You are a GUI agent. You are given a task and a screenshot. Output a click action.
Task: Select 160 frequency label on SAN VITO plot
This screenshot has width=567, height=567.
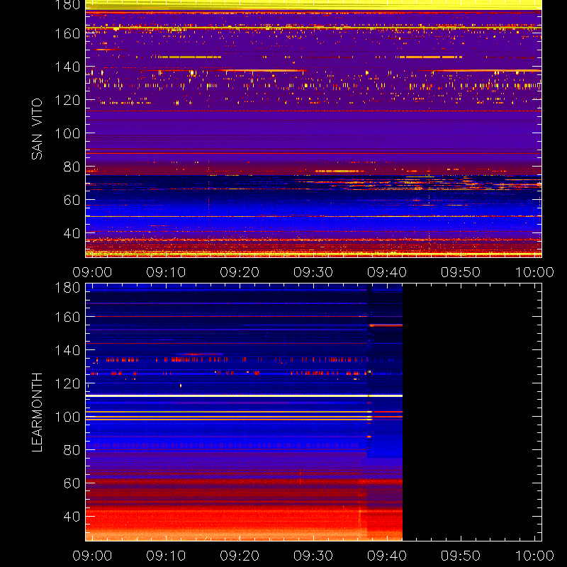tap(67, 33)
